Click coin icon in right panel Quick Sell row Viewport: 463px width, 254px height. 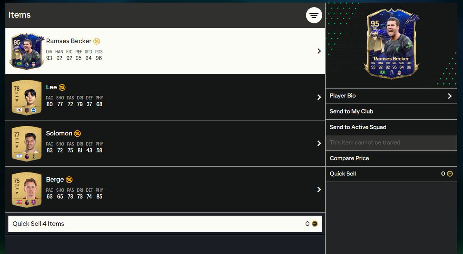449,174
